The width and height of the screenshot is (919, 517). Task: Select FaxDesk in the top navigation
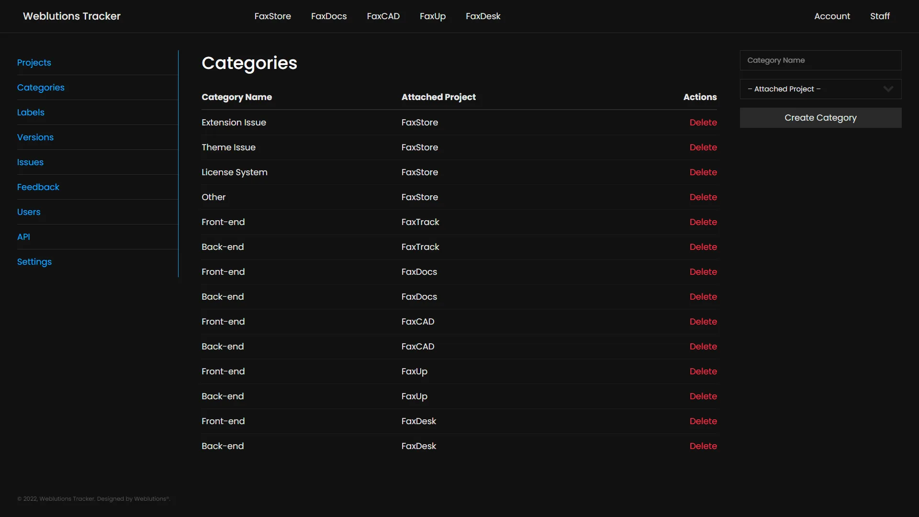(x=483, y=16)
